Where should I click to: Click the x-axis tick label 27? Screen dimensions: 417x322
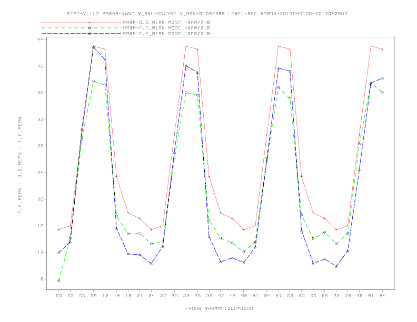(163, 296)
